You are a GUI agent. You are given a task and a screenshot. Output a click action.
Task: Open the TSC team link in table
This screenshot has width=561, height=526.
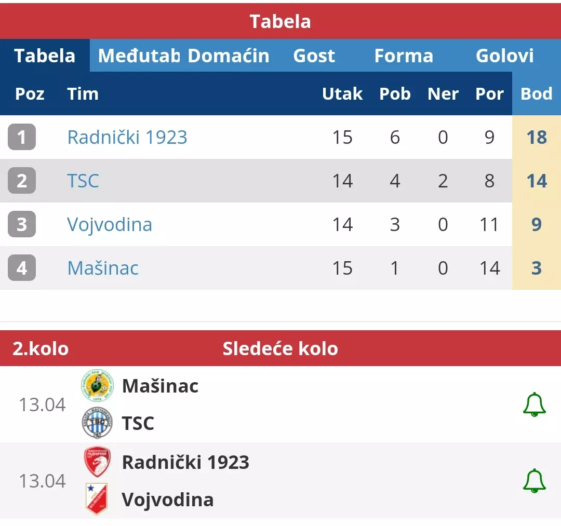(x=83, y=181)
